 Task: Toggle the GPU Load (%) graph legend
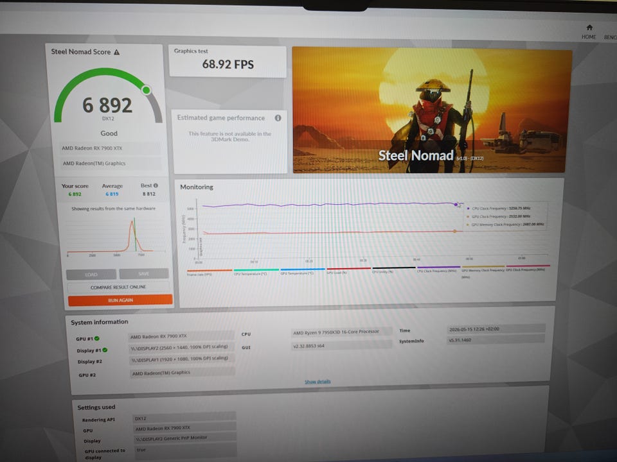click(x=348, y=271)
